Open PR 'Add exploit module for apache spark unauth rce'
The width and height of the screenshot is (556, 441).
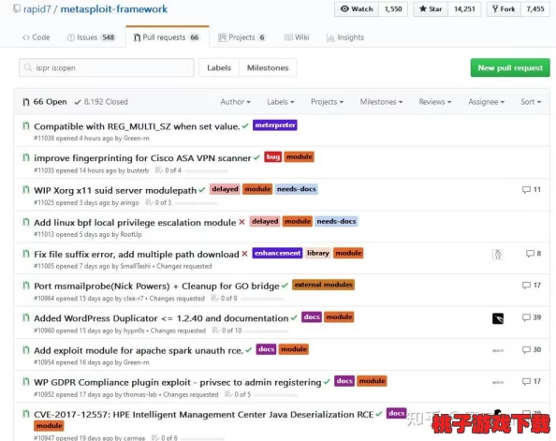click(x=139, y=350)
